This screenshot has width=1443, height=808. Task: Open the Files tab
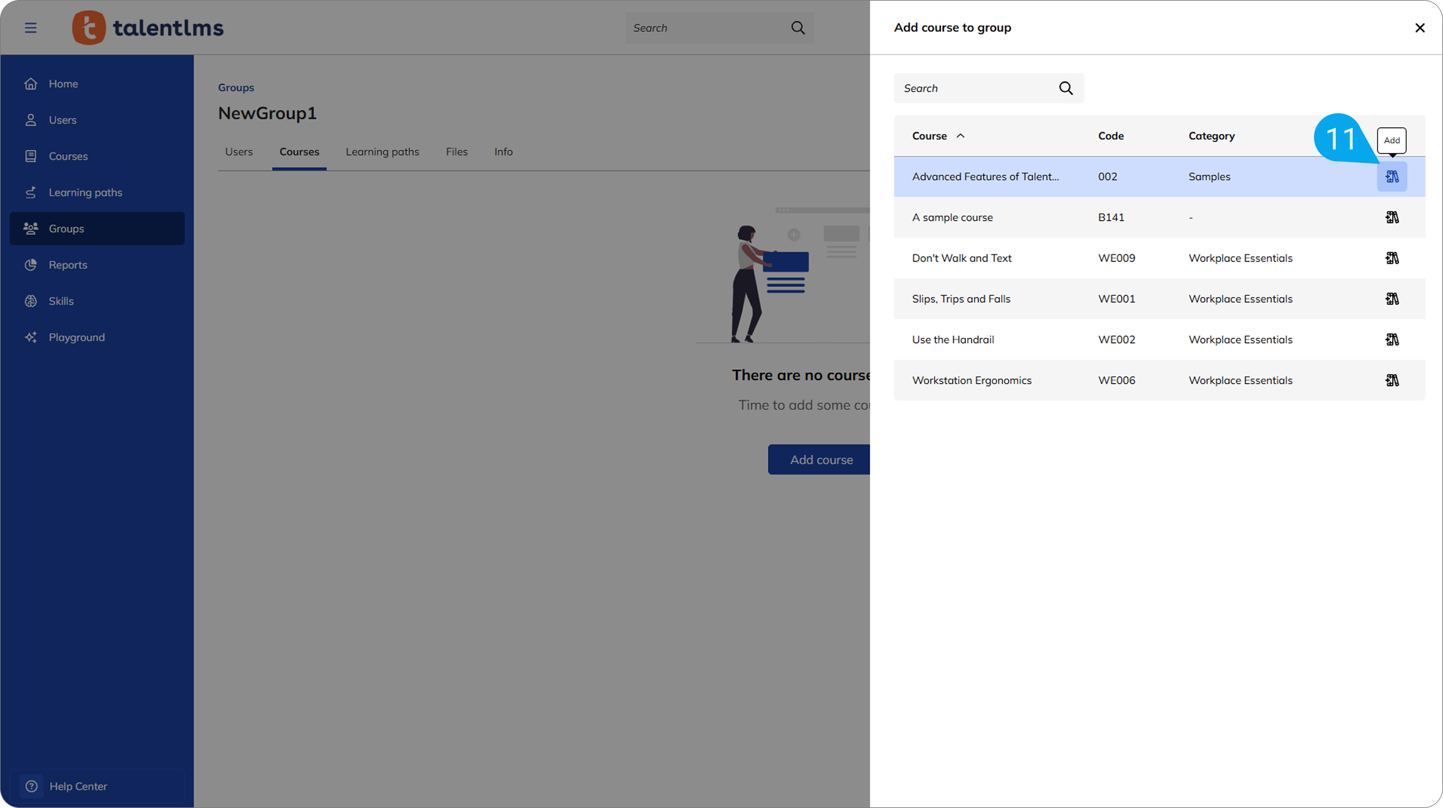(456, 152)
